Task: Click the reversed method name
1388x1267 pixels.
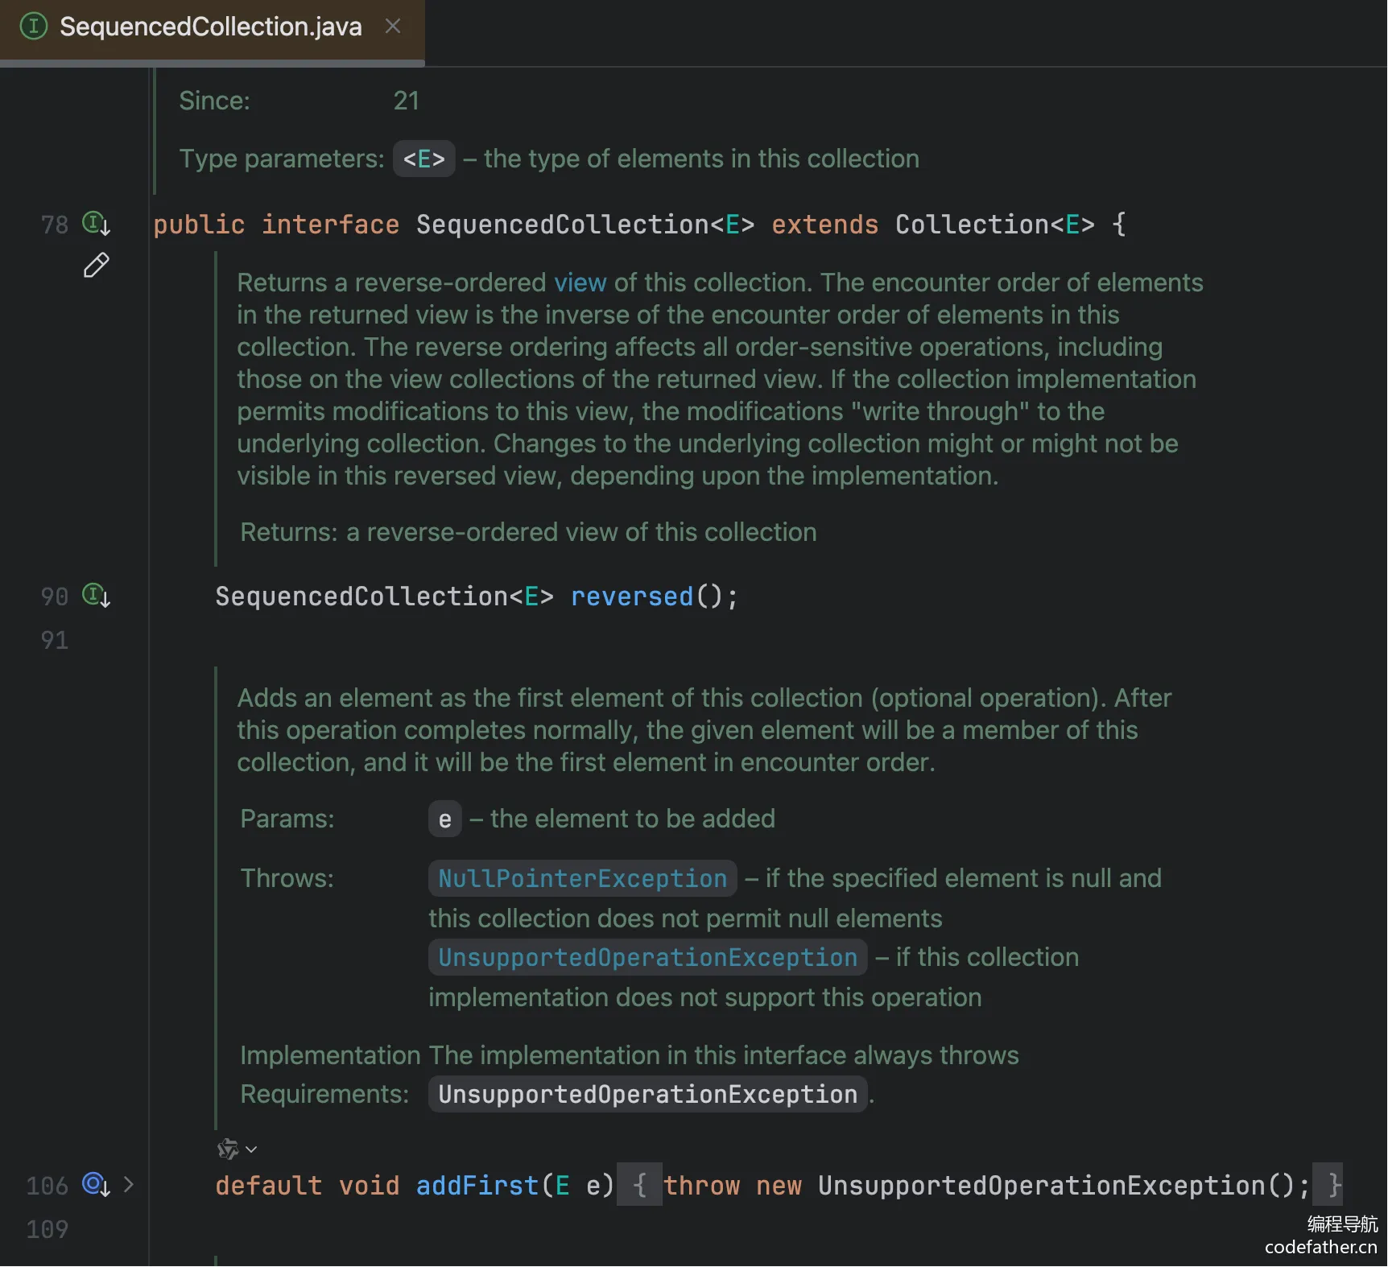Action: (631, 596)
